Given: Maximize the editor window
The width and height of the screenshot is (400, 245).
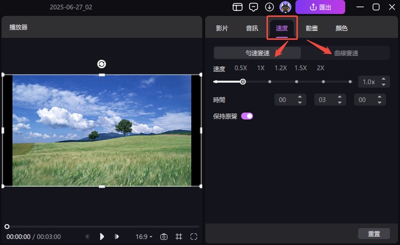Looking at the screenshot, I should [x=376, y=7].
